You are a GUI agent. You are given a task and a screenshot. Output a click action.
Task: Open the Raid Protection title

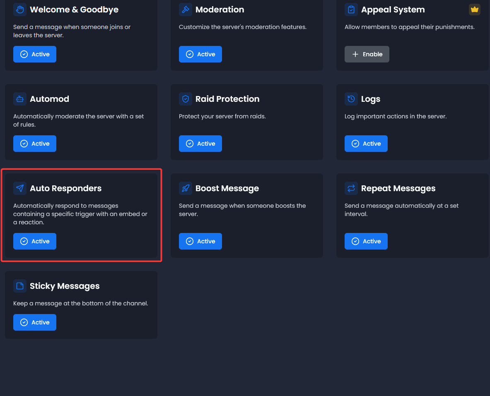(x=227, y=99)
